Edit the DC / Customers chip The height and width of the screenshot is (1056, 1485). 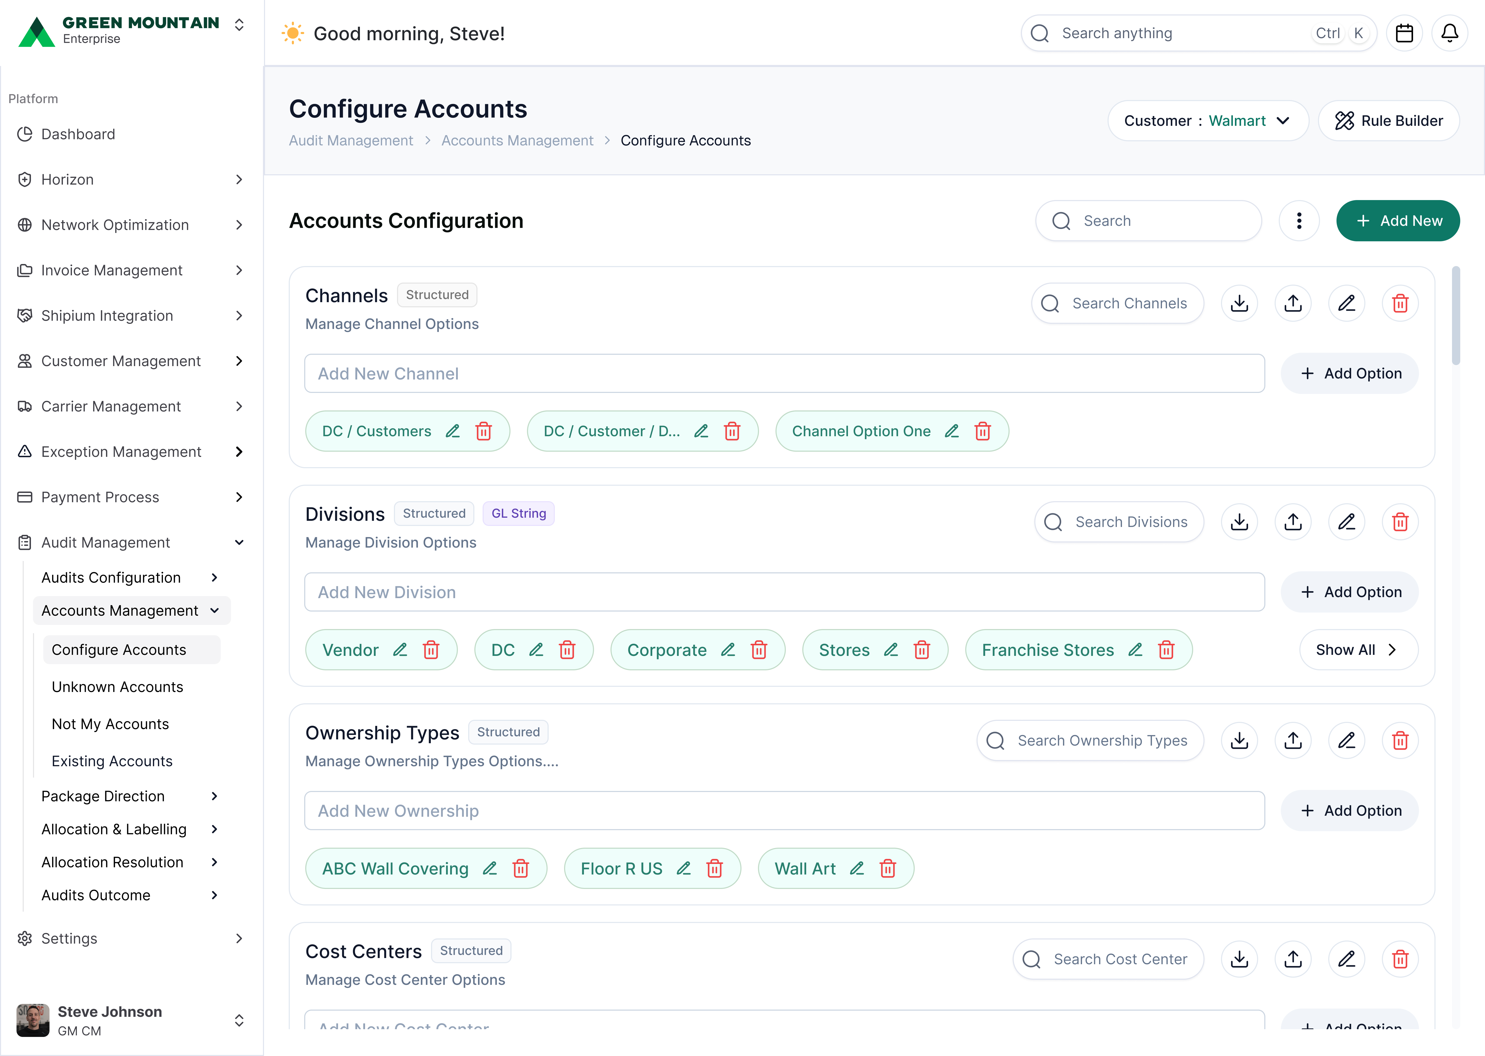(x=452, y=431)
